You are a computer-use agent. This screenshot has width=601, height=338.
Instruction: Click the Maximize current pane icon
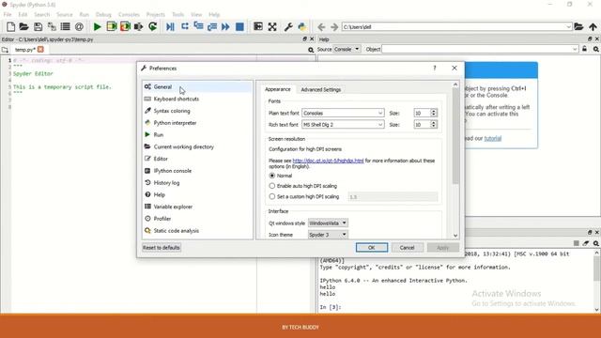click(258, 26)
